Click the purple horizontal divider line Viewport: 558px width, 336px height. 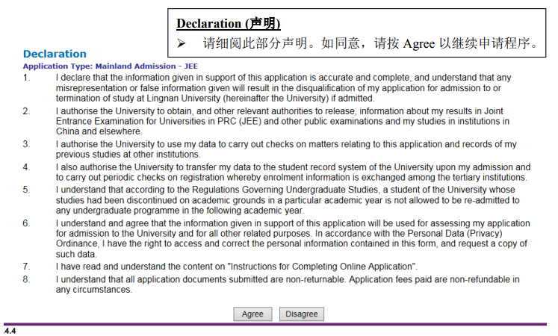(276, 324)
